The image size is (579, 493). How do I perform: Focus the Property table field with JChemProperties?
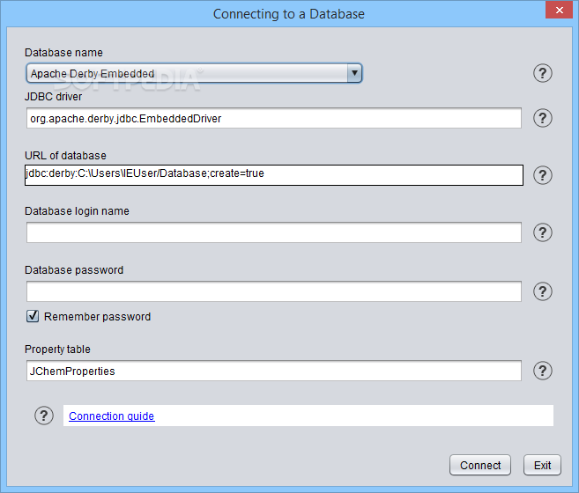(x=273, y=371)
